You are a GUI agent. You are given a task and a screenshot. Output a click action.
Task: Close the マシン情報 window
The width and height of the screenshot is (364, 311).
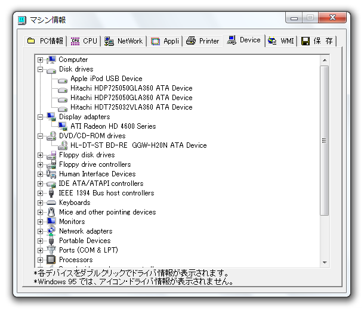point(332,18)
